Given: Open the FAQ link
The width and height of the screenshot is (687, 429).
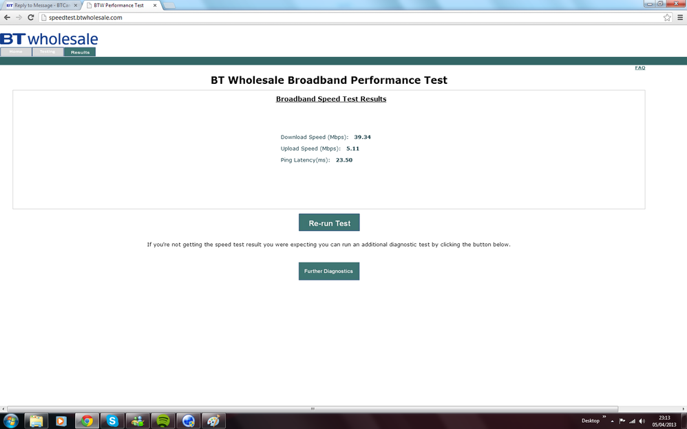Looking at the screenshot, I should [x=640, y=68].
